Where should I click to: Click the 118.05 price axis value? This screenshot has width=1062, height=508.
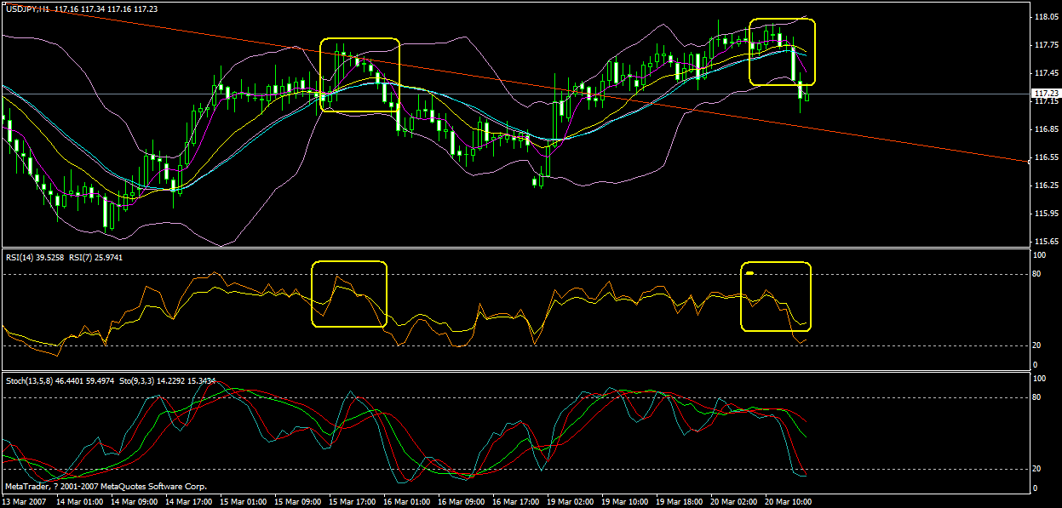[x=1047, y=16]
